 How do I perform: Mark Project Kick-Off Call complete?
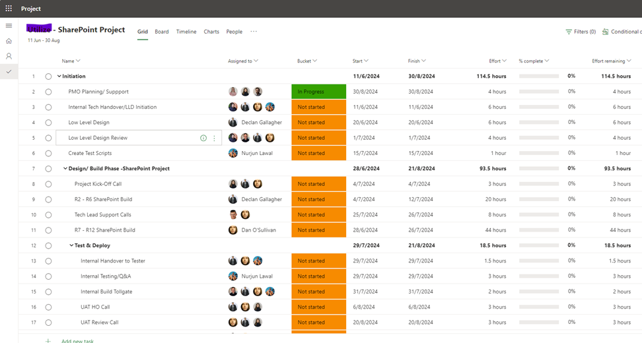click(x=48, y=185)
